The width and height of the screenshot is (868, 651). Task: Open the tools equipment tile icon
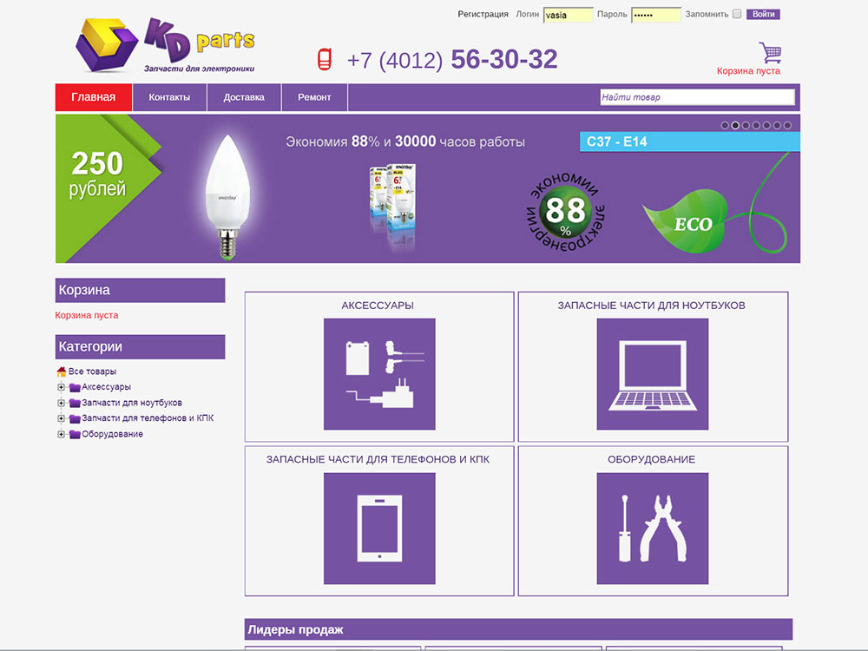point(652,528)
